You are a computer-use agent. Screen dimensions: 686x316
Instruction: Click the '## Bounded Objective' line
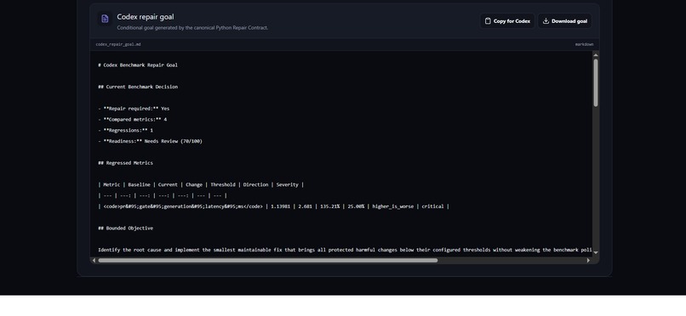(126, 229)
